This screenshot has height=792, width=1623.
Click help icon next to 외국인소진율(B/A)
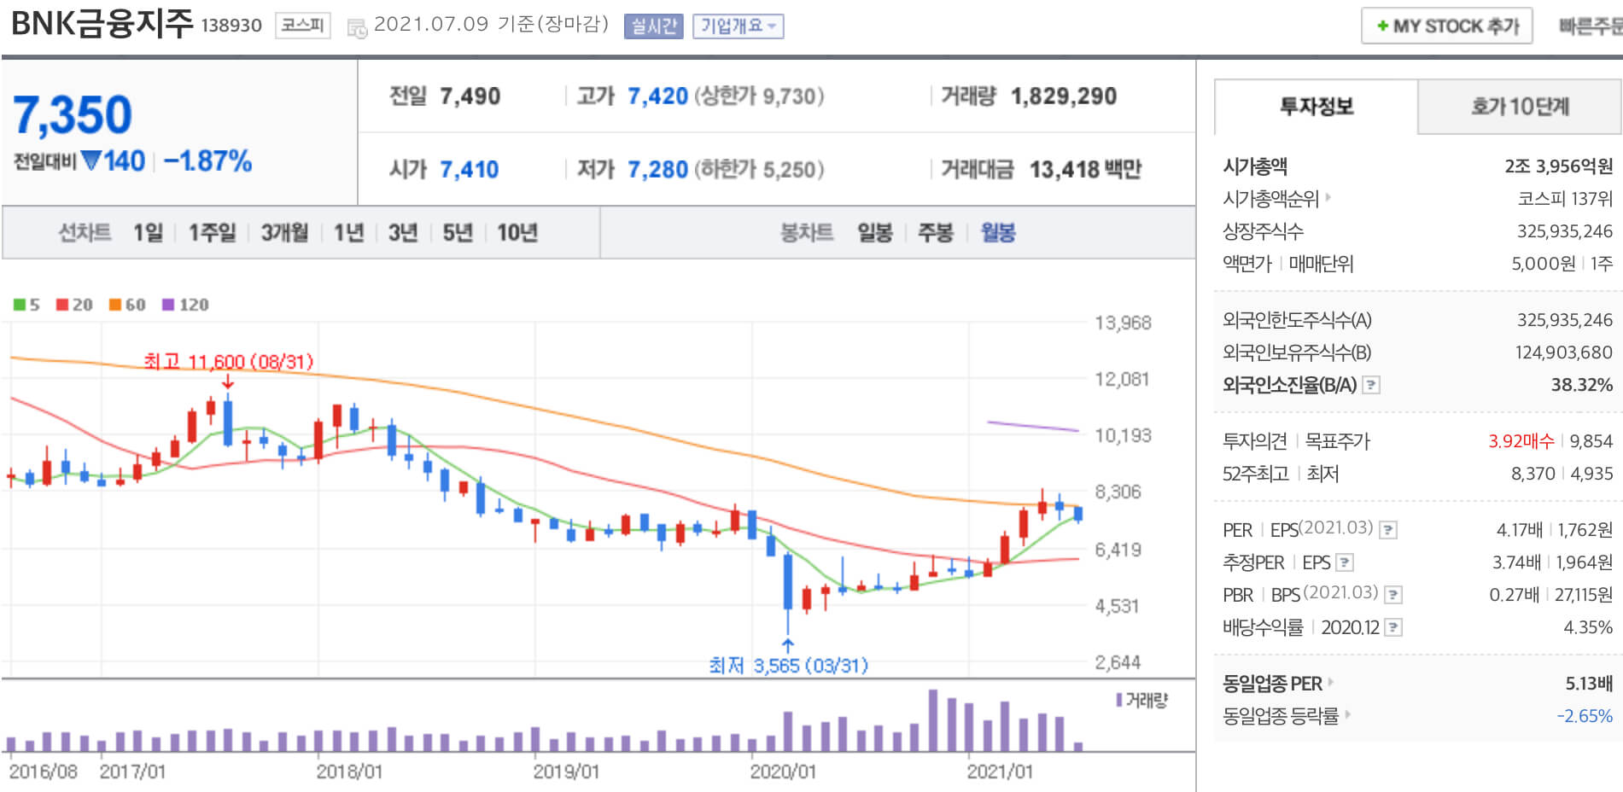coord(1371,385)
